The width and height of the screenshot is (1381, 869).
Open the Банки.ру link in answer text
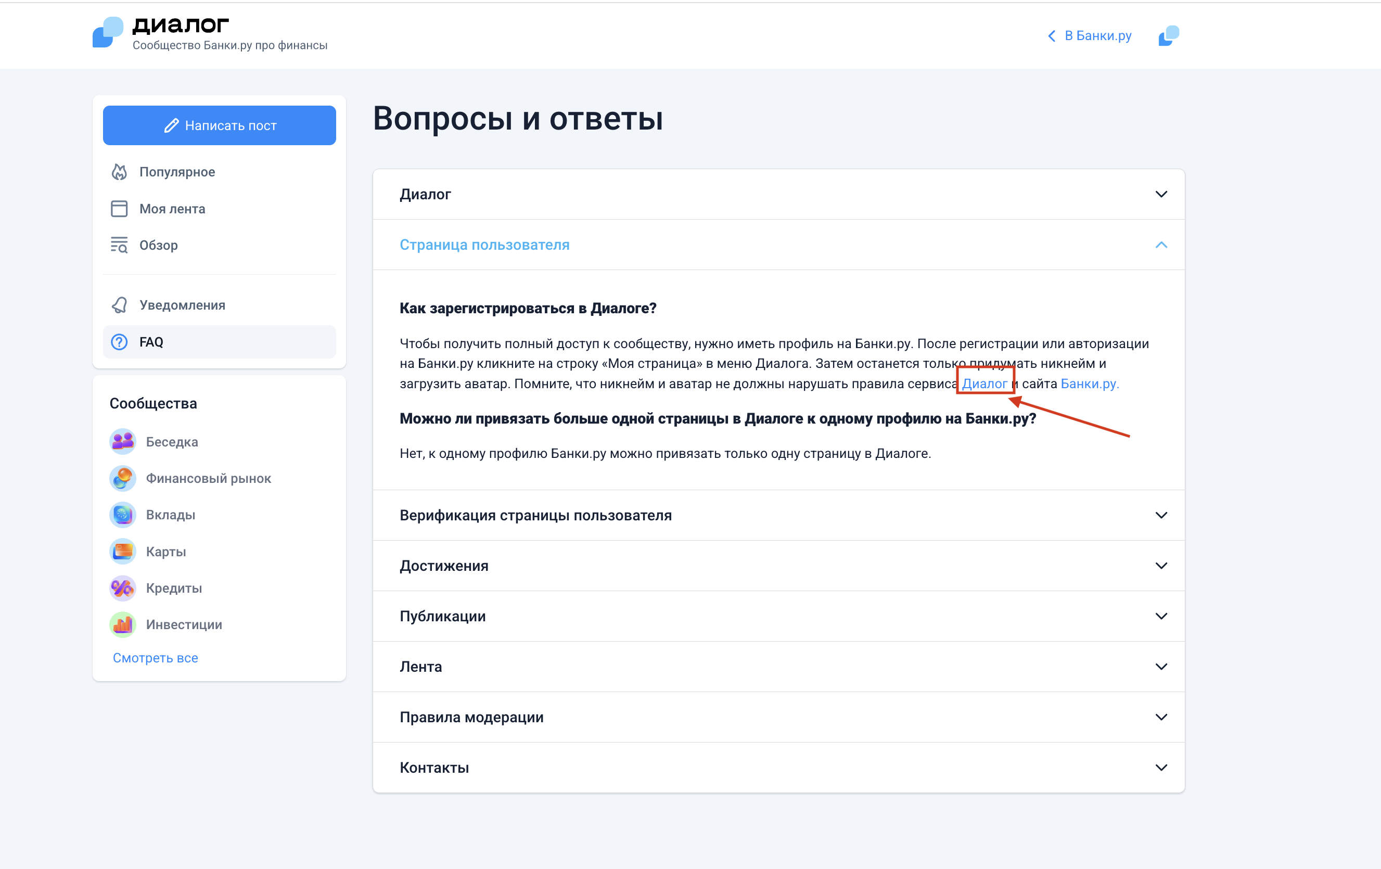tap(1090, 384)
